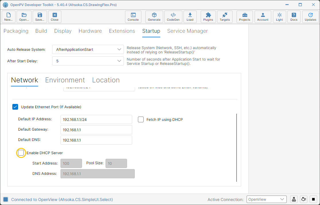Image resolution: width=320 pixels, height=205 pixels.
Task: Click the Load toolbar icon
Action: [190, 17]
